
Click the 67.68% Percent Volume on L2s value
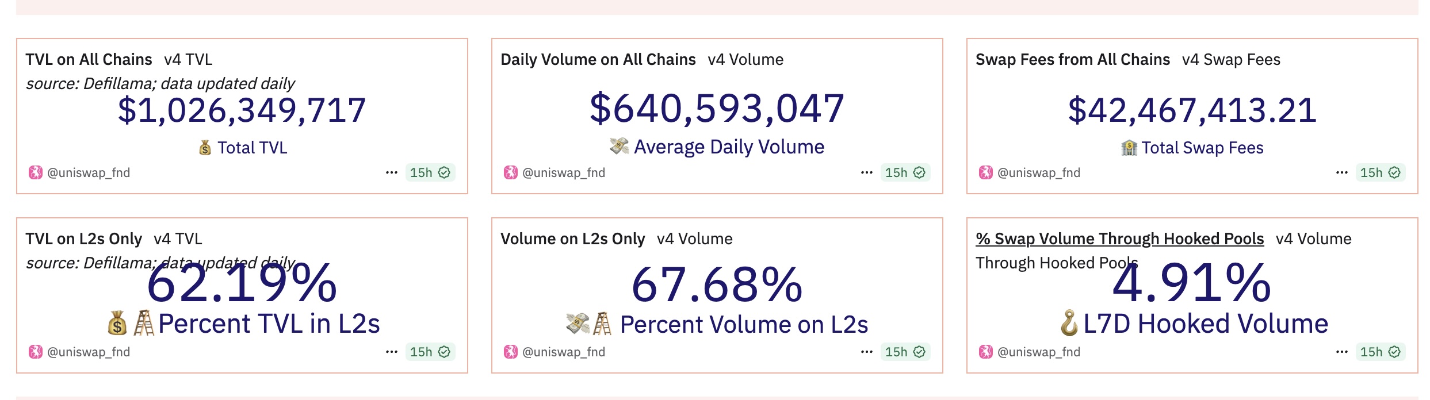click(x=717, y=285)
